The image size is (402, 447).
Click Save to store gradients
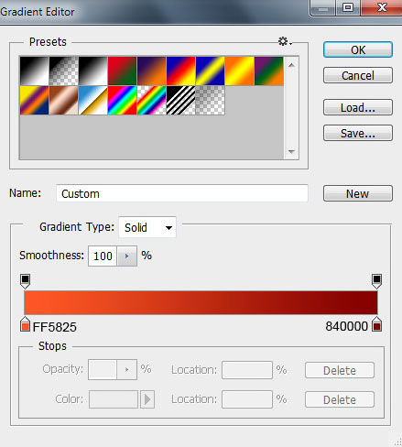pos(358,133)
